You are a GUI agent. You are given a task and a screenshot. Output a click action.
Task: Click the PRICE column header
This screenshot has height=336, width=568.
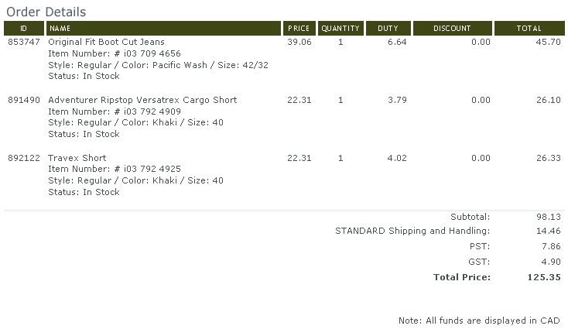coord(299,29)
